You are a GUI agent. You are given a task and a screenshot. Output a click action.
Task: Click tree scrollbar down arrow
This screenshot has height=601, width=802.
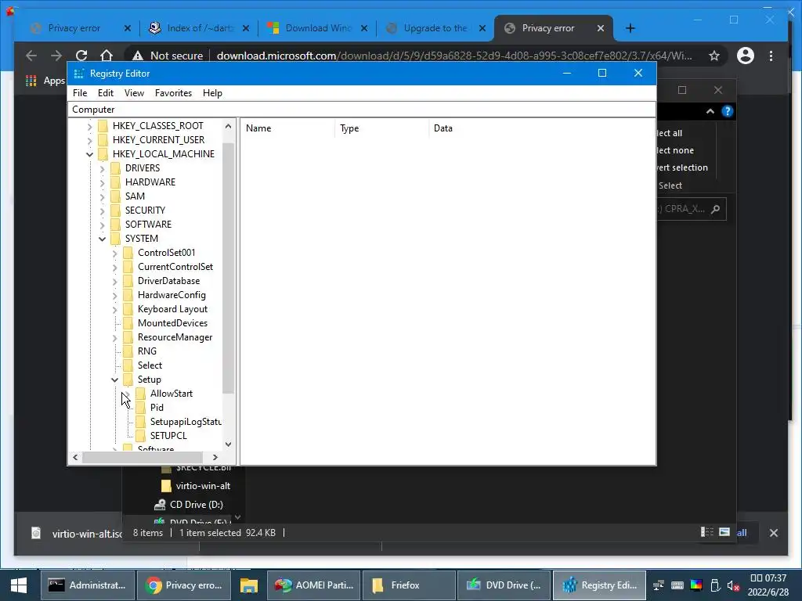[228, 444]
